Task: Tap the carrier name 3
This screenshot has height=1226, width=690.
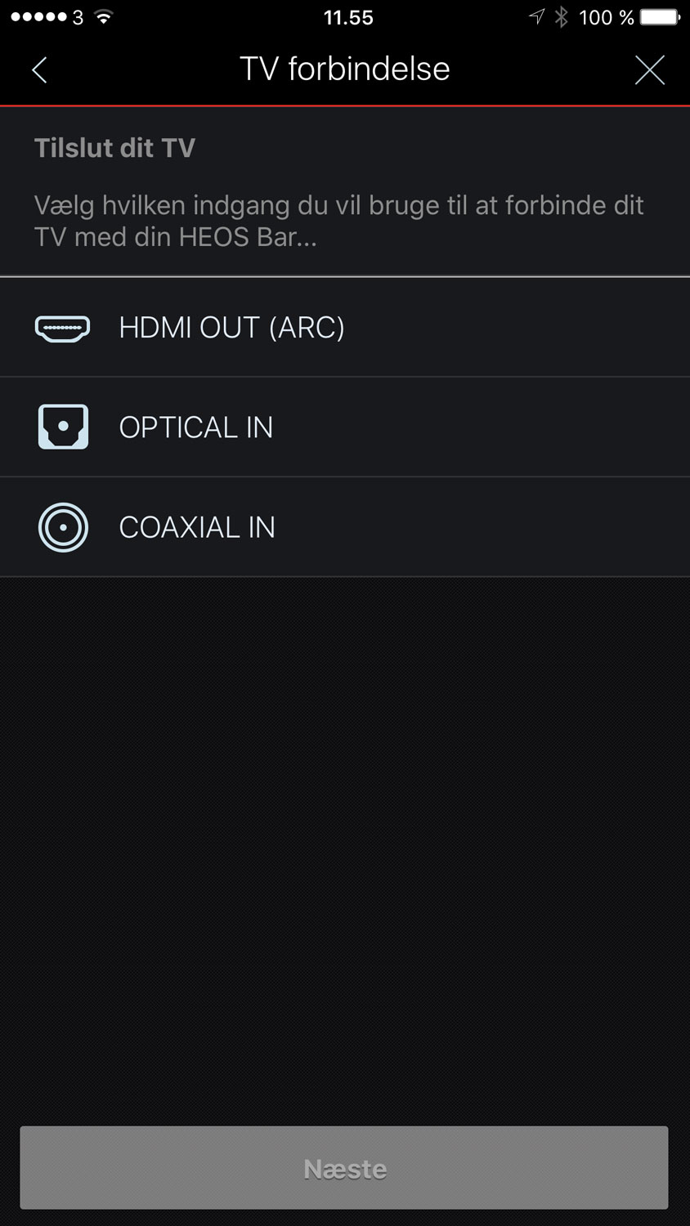Action: [x=78, y=18]
